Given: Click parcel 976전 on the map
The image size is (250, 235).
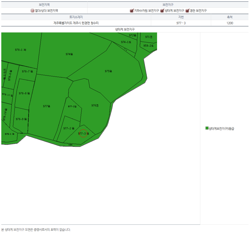Looking at the screenshot, I should click(95, 105).
